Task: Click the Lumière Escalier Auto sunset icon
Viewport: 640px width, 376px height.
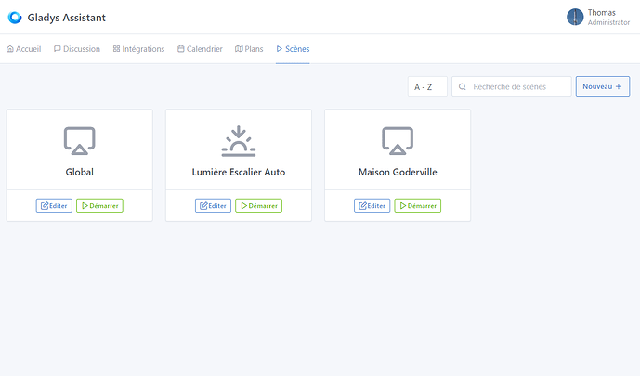Action: point(239,141)
